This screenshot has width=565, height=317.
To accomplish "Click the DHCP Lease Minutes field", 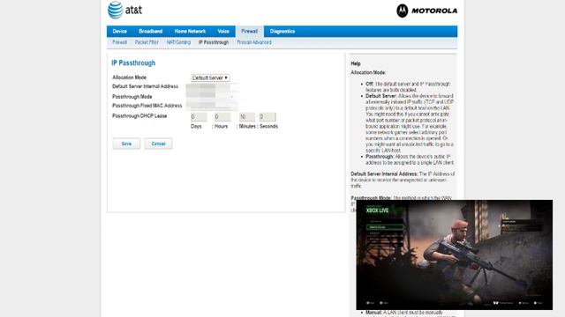I will tap(247, 117).
